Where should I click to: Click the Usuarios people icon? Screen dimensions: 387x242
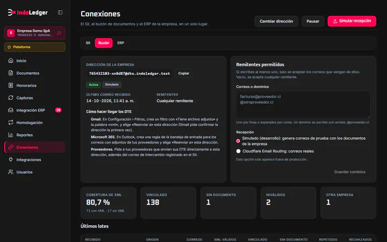pyautogui.click(x=11, y=172)
